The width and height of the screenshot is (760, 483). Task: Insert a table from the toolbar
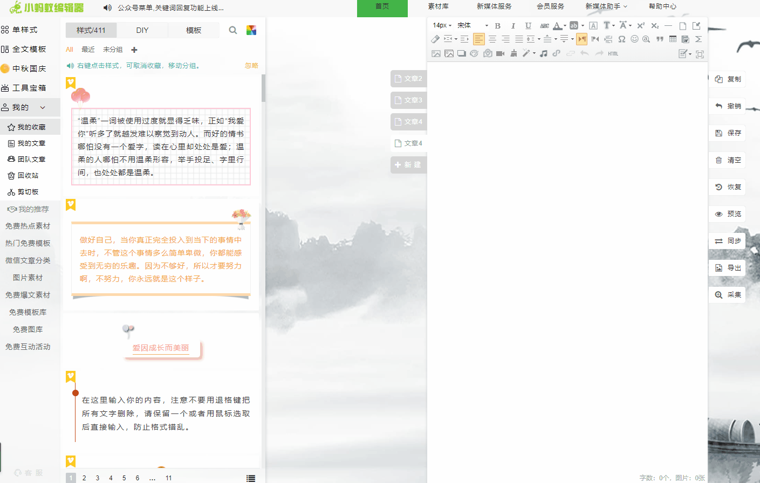pos(673,39)
